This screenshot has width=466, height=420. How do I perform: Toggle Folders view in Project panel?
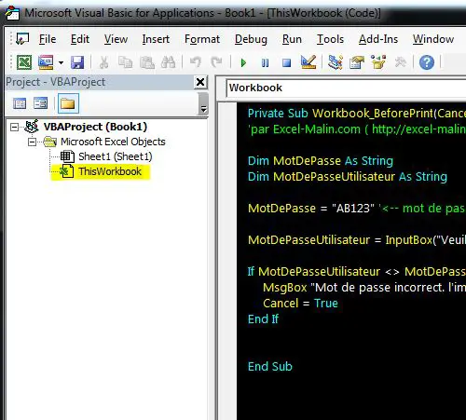click(x=68, y=103)
